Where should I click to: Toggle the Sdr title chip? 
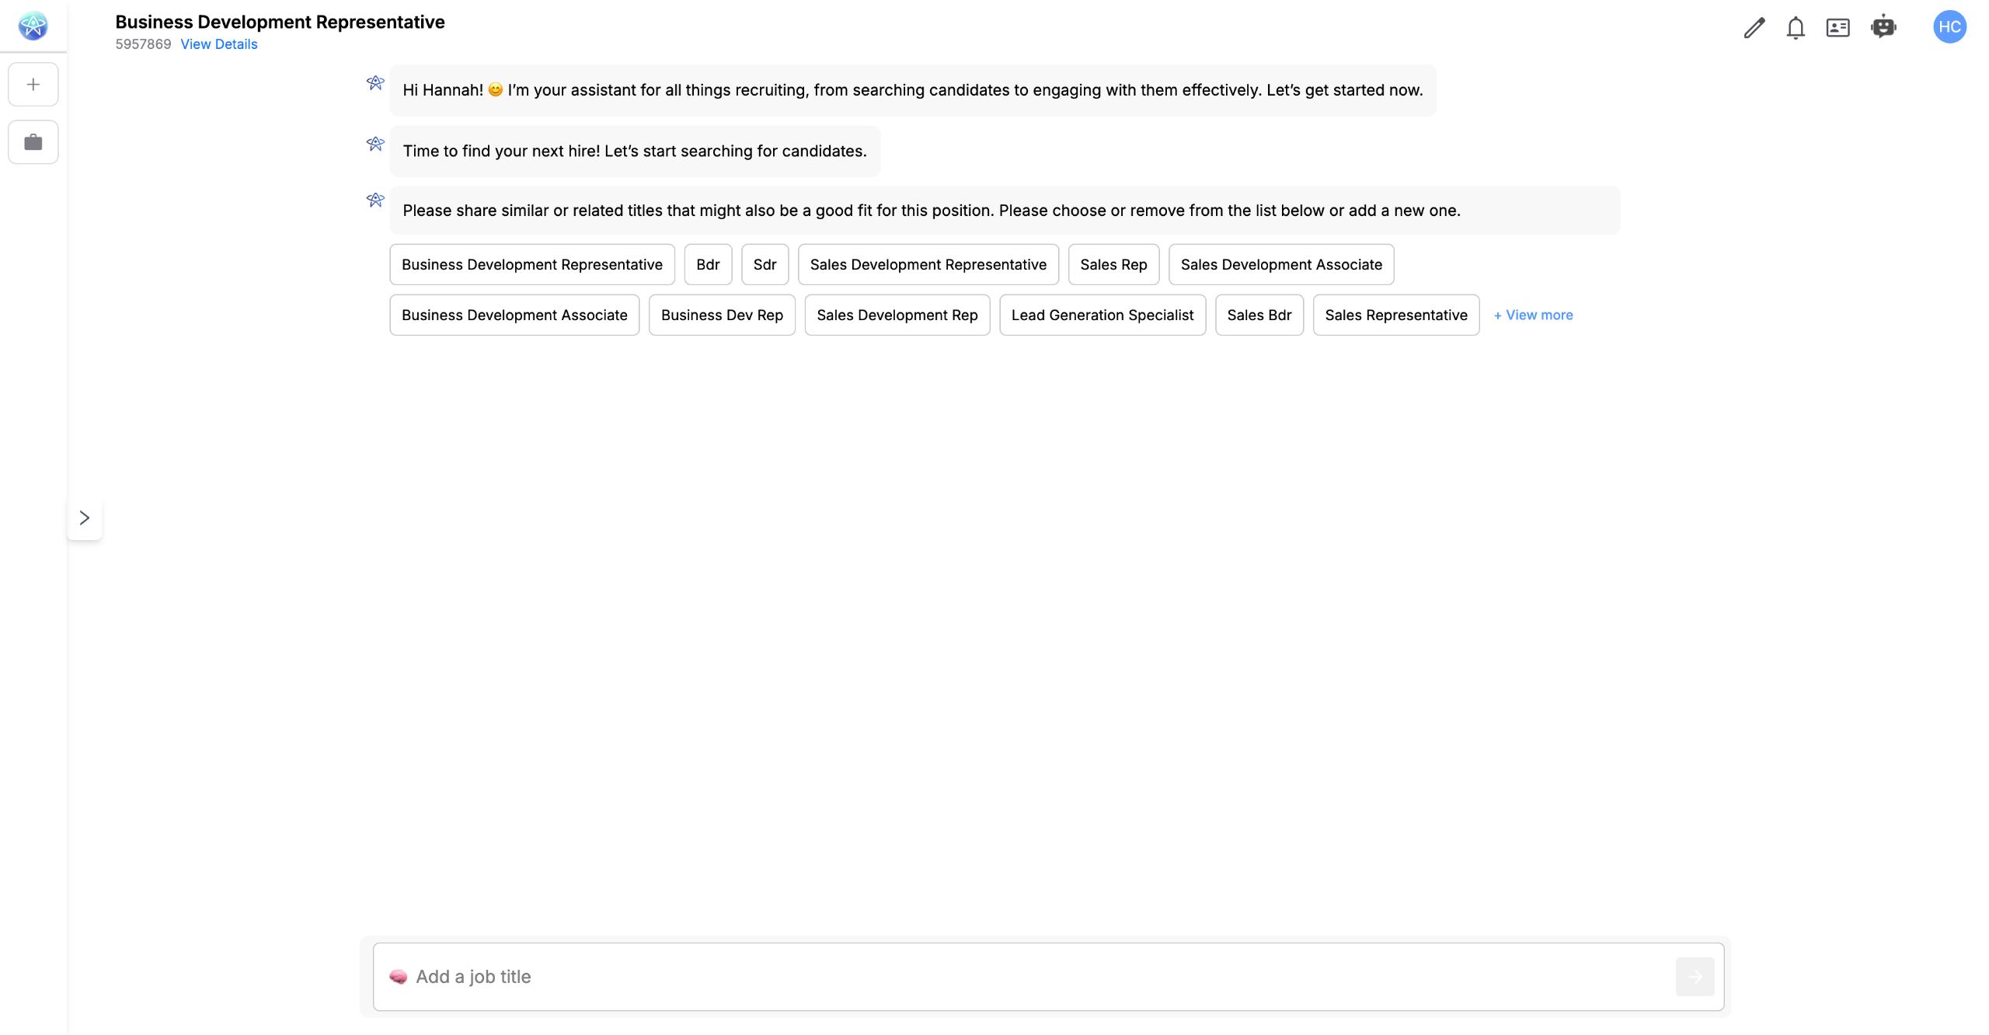click(765, 264)
